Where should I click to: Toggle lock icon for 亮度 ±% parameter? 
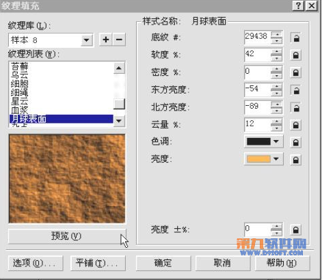(x=296, y=229)
